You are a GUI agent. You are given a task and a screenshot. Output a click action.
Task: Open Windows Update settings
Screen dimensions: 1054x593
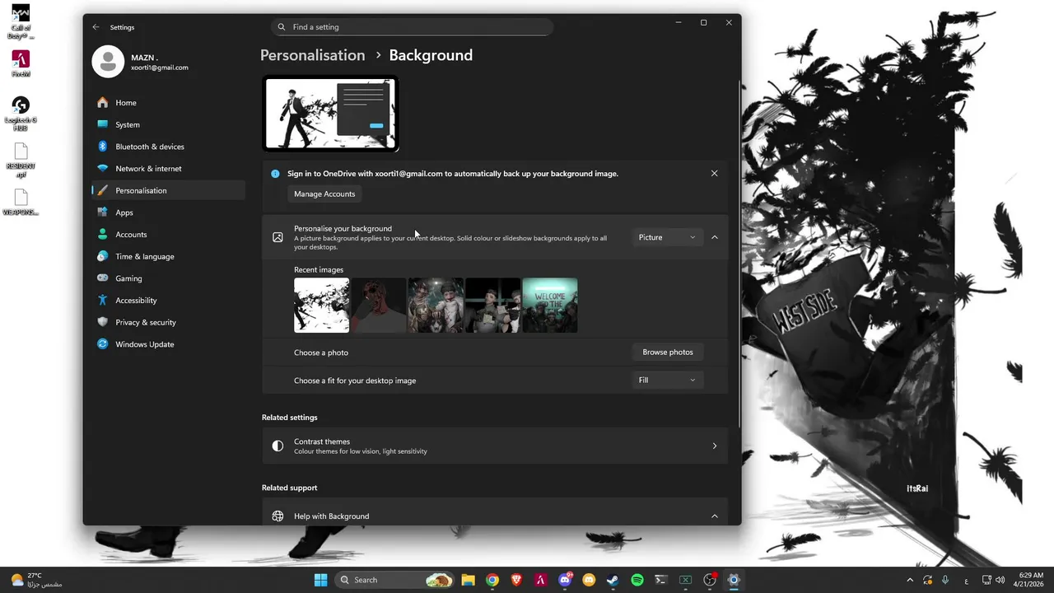tap(168, 344)
